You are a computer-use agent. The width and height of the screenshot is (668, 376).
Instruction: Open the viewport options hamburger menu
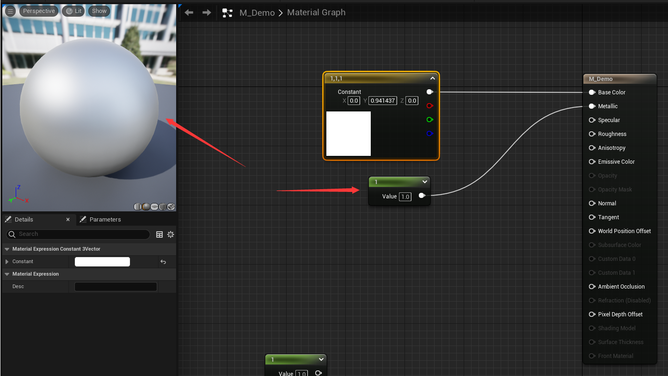click(x=10, y=11)
